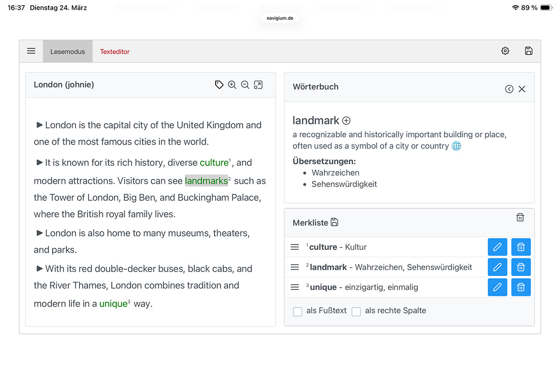Click the save disk icon in top toolbar
560x389 pixels.
(x=528, y=51)
